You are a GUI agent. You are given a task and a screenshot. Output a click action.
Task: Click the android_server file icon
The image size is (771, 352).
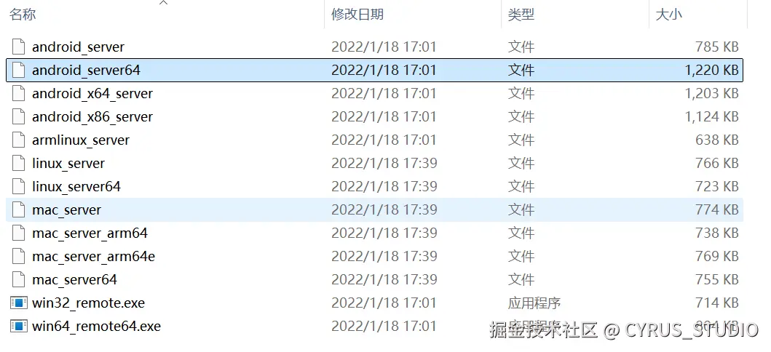(19, 47)
